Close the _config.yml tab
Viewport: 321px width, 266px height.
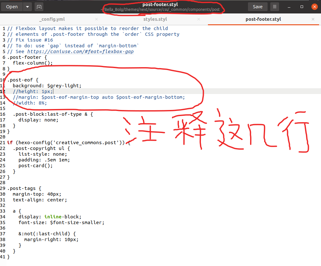pos(96,19)
